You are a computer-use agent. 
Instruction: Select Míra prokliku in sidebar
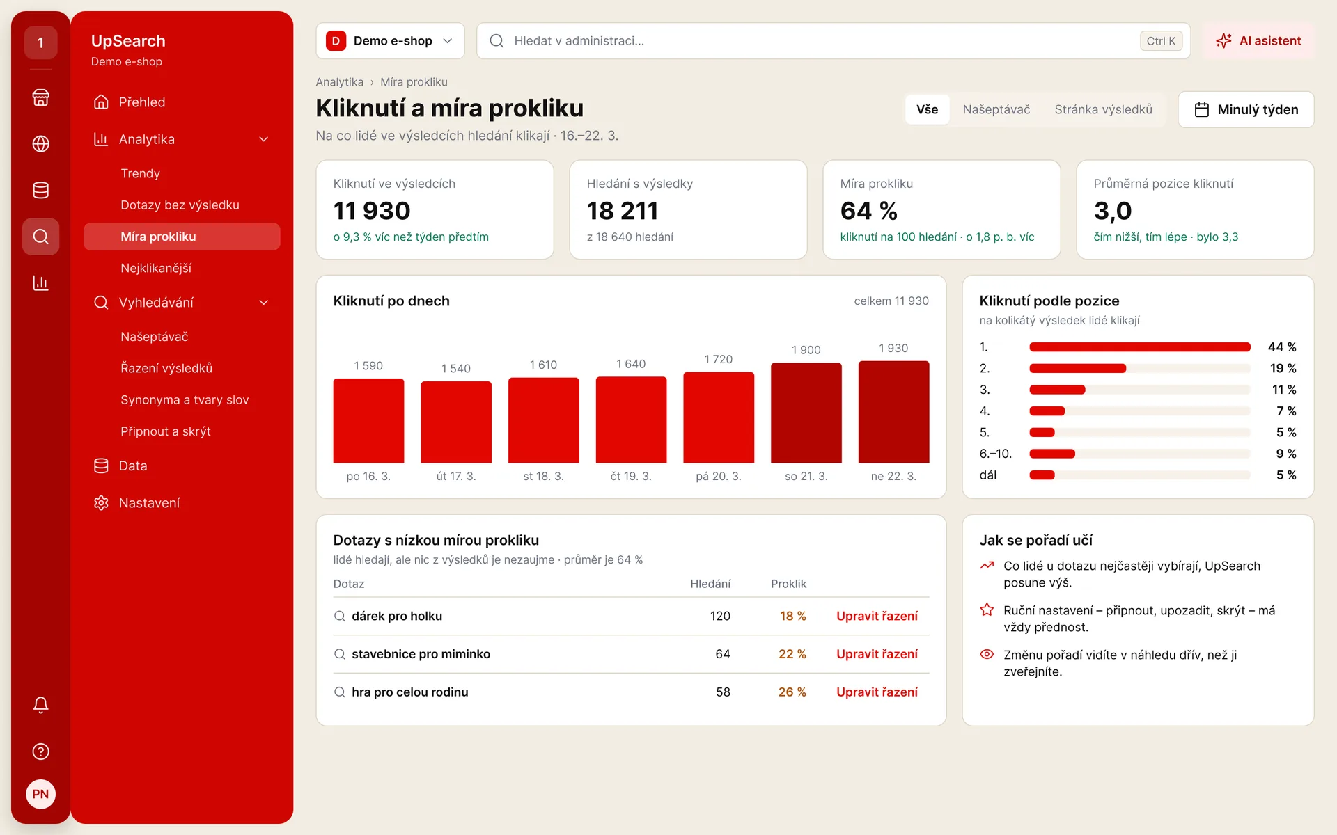click(182, 237)
